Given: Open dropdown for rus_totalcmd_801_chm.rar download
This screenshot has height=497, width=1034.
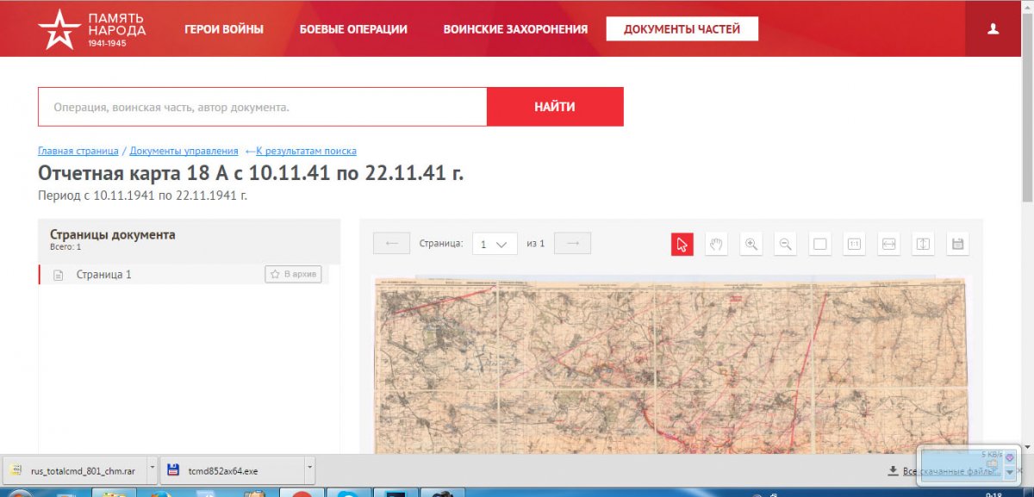Looking at the screenshot, I should click(x=153, y=470).
